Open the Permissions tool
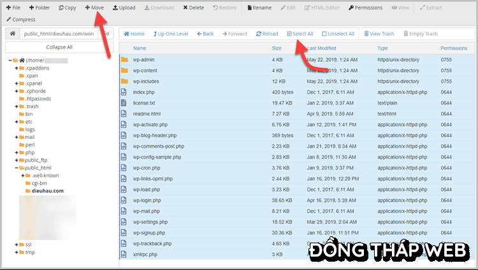Viewport: 478px width, 270px height. [366, 8]
